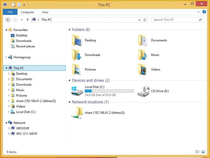210x158 pixels.
Task: Switch to Details view using the status bar icon
Action: [197, 152]
